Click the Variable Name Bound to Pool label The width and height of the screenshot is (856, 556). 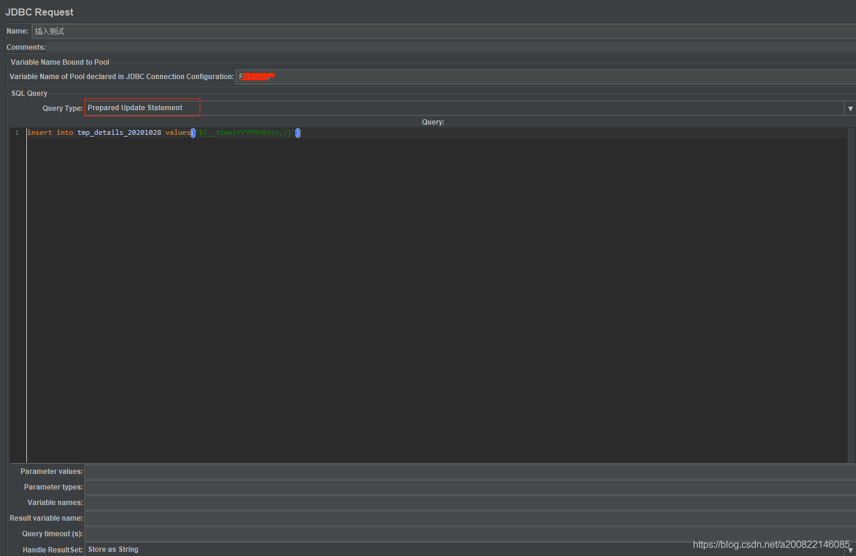[59, 62]
